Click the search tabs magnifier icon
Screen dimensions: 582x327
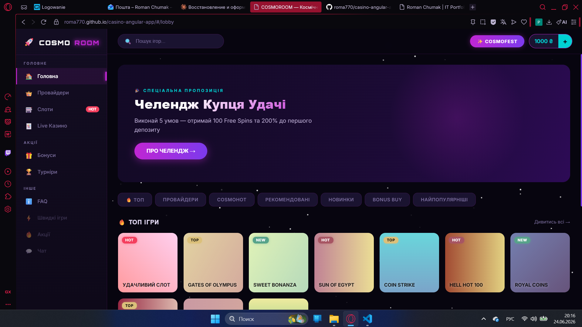[x=543, y=7]
